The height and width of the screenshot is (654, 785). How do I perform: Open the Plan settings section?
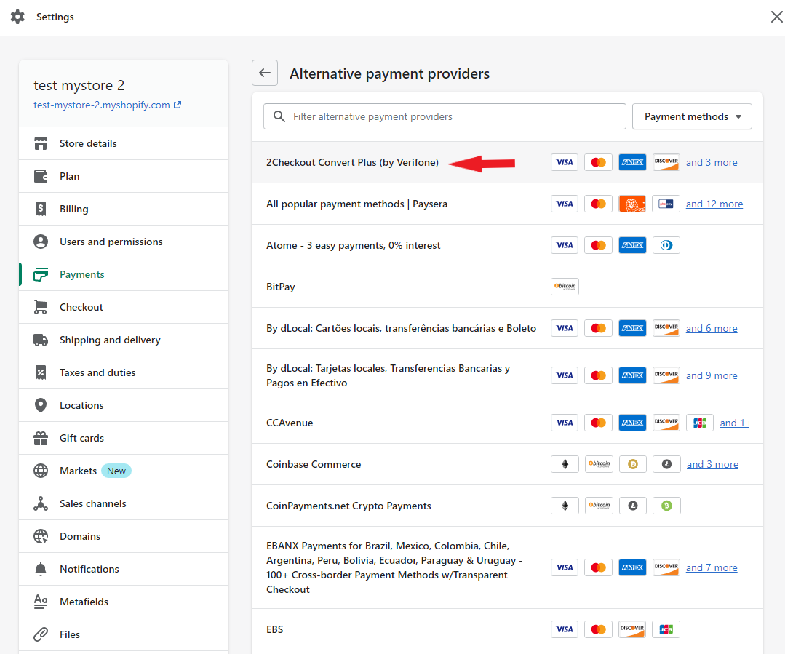[x=69, y=176]
